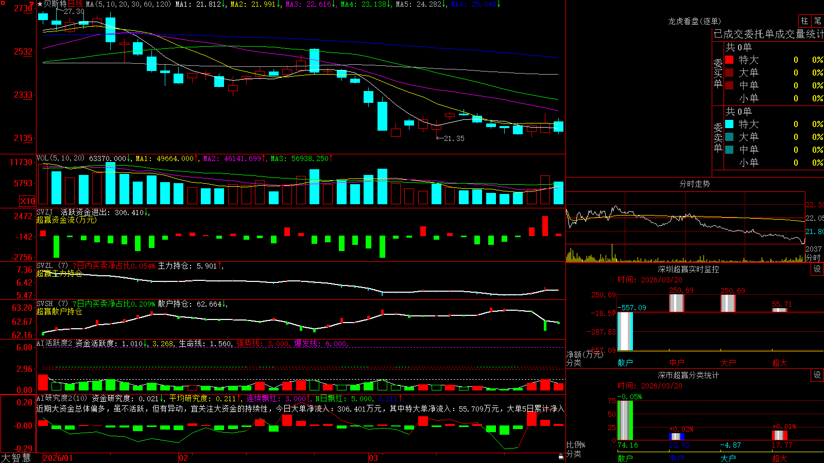Click the lock icon at chart bottom right

[561, 457]
